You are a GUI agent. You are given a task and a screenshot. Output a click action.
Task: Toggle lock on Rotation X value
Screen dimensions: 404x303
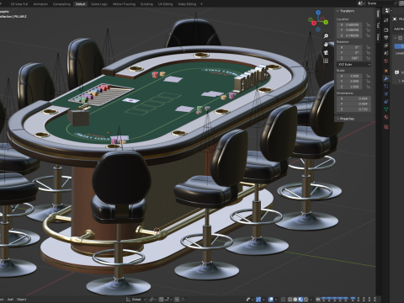[x=368, y=47]
